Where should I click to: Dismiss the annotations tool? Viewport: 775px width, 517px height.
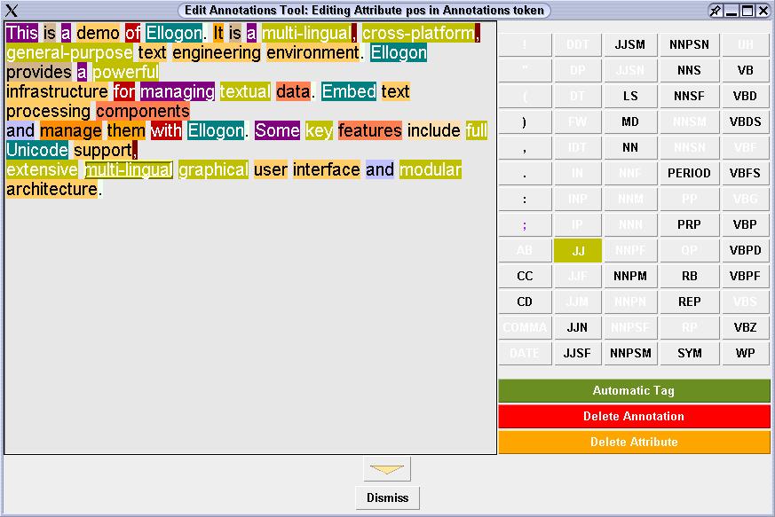coord(387,497)
